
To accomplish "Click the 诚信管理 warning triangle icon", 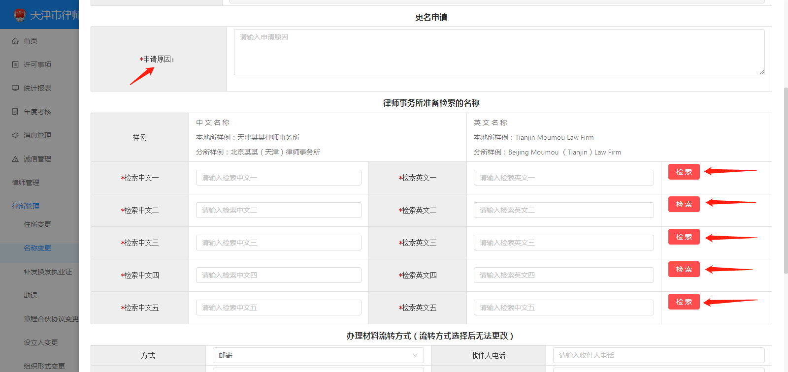I will click(x=15, y=159).
